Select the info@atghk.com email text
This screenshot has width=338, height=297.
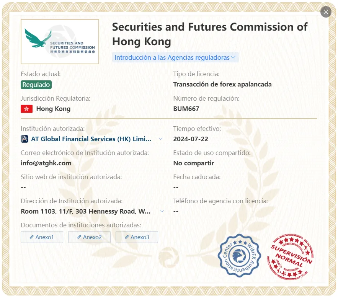46,163
